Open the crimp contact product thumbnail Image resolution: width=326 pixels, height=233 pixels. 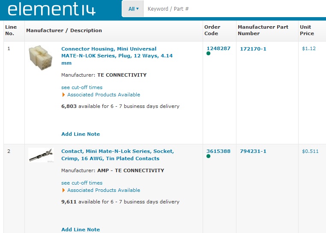(41, 155)
